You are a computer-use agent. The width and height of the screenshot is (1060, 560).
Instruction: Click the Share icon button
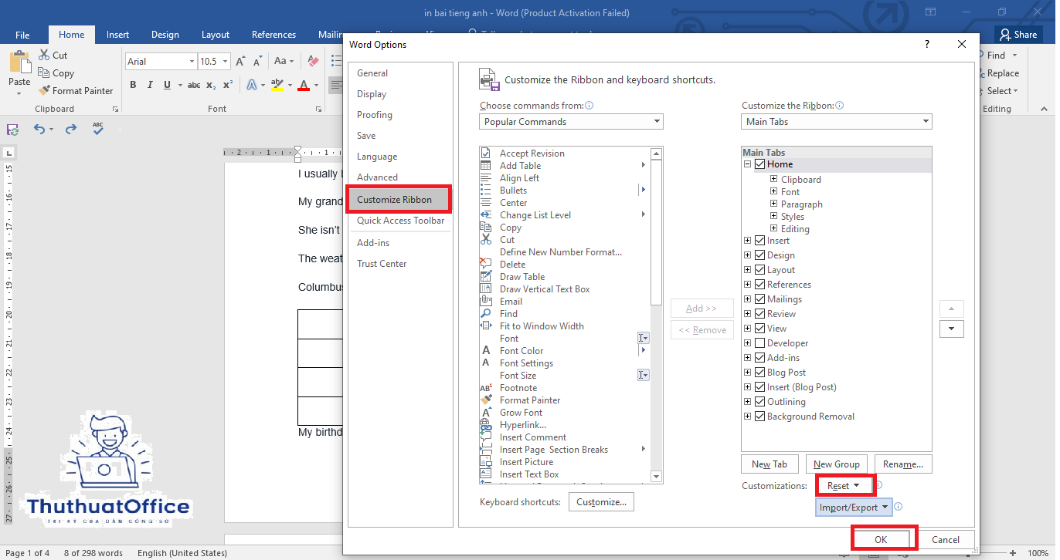click(x=1017, y=34)
